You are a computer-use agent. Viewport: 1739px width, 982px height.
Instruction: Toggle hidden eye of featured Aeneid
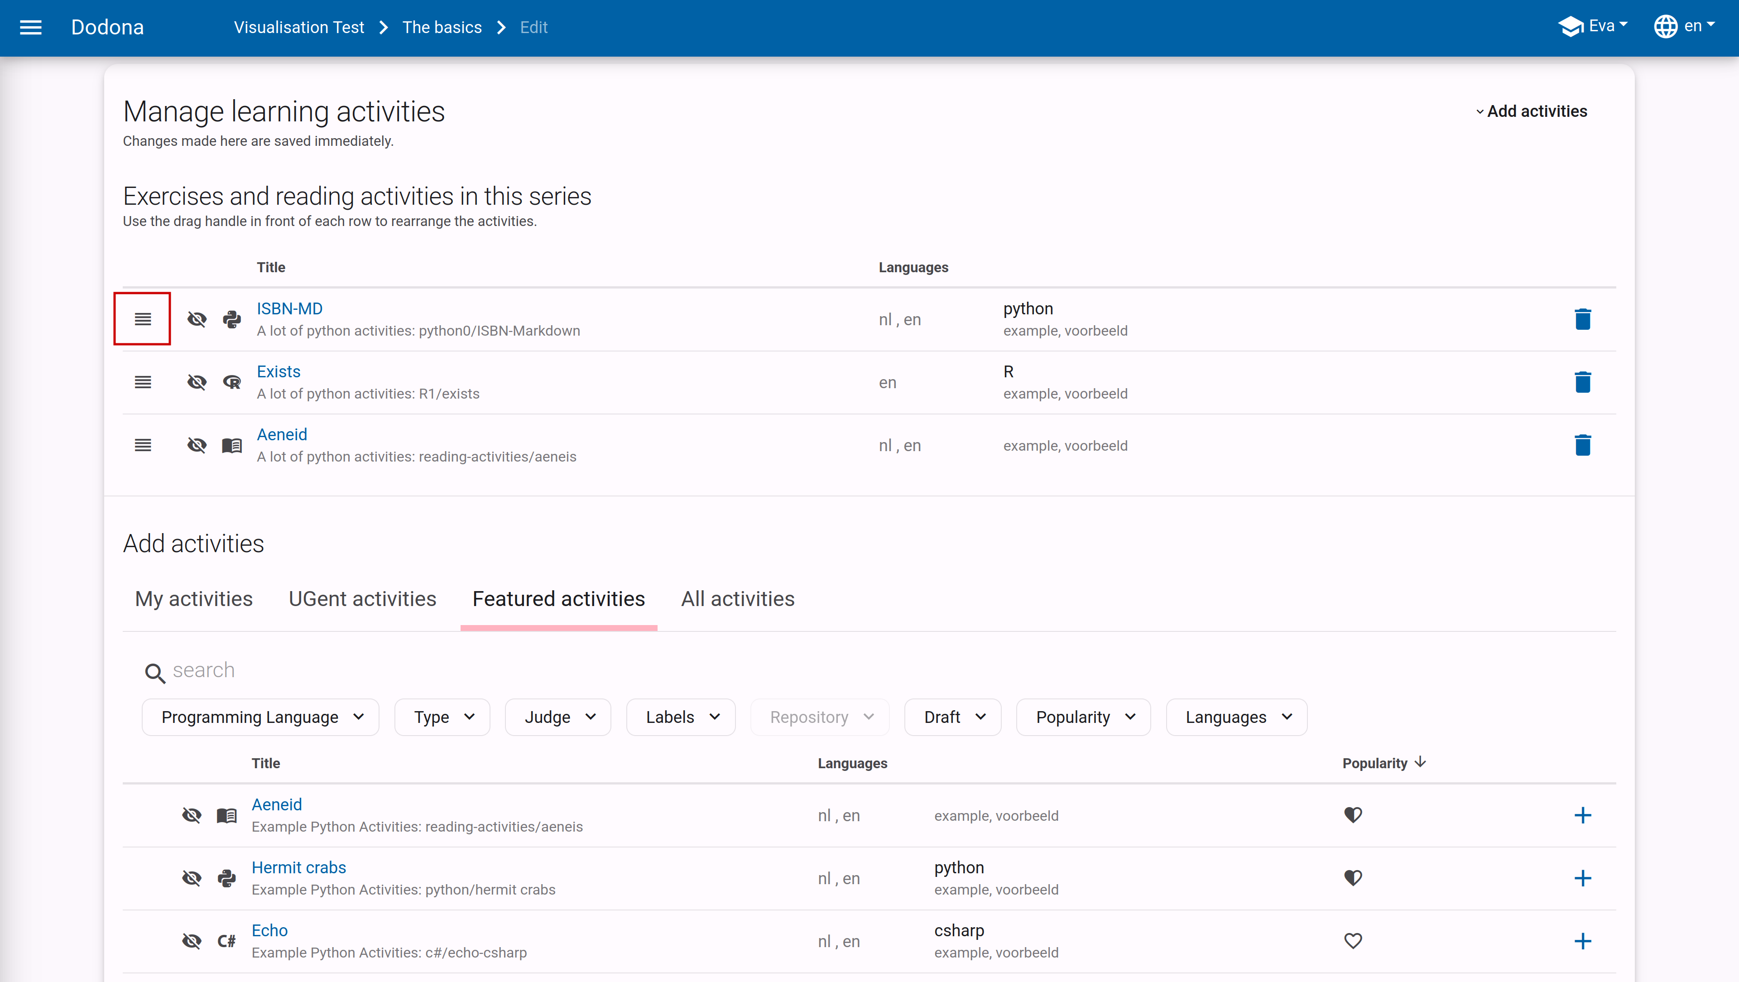pos(192,815)
